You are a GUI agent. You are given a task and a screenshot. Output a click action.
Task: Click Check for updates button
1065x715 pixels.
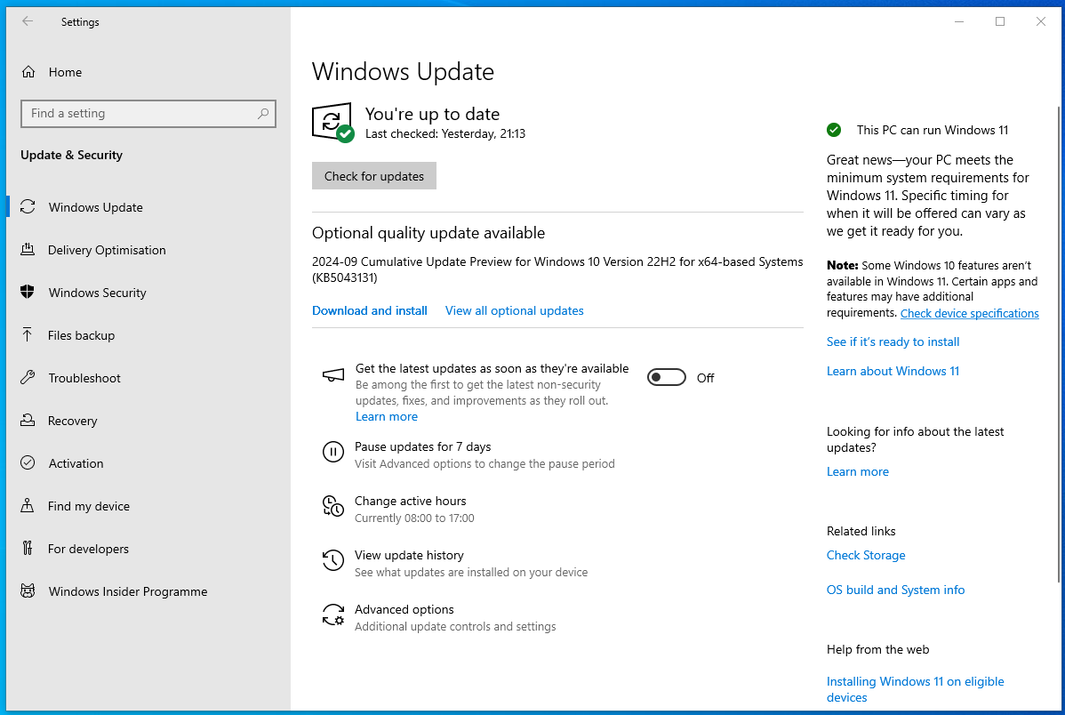pyautogui.click(x=374, y=176)
